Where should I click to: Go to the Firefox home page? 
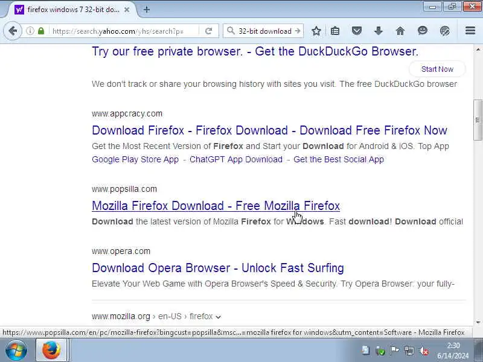[400, 31]
